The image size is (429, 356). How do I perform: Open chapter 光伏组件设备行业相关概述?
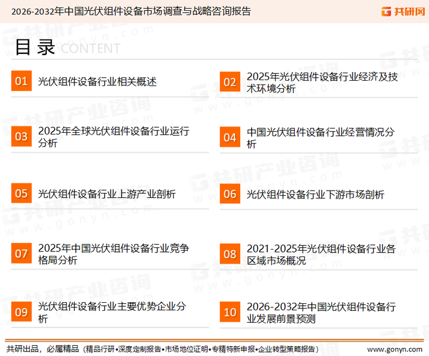(97, 82)
